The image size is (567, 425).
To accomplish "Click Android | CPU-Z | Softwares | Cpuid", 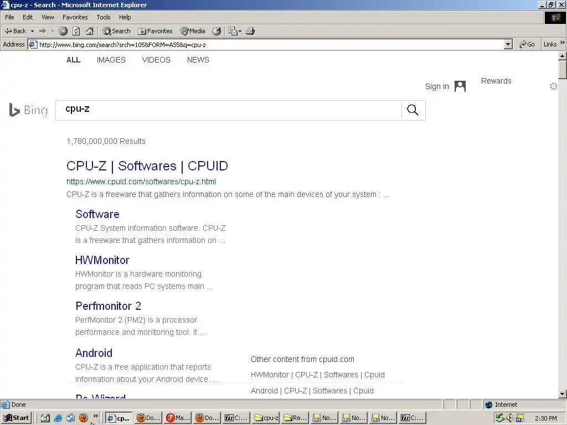I will [312, 391].
